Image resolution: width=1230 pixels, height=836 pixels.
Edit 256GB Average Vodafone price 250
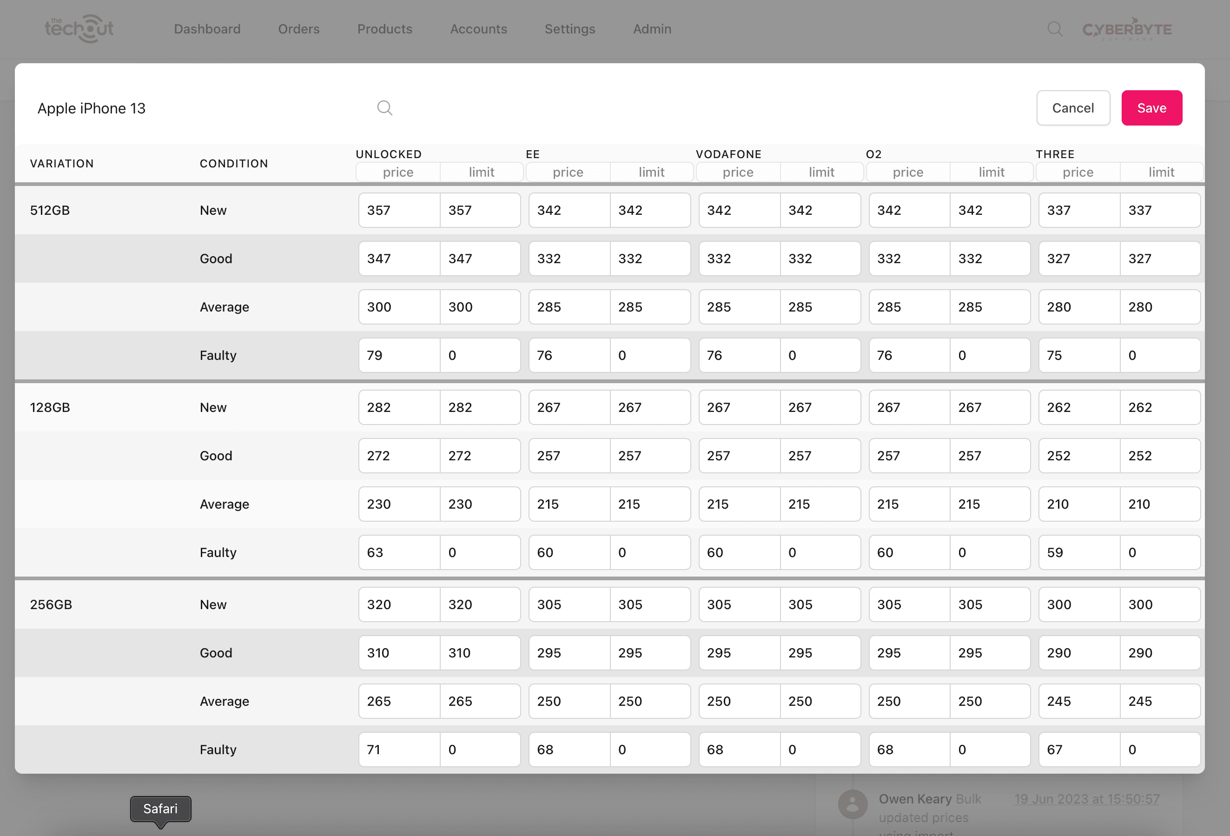[739, 701]
